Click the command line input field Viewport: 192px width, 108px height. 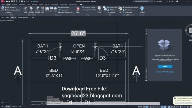(x=103, y=103)
